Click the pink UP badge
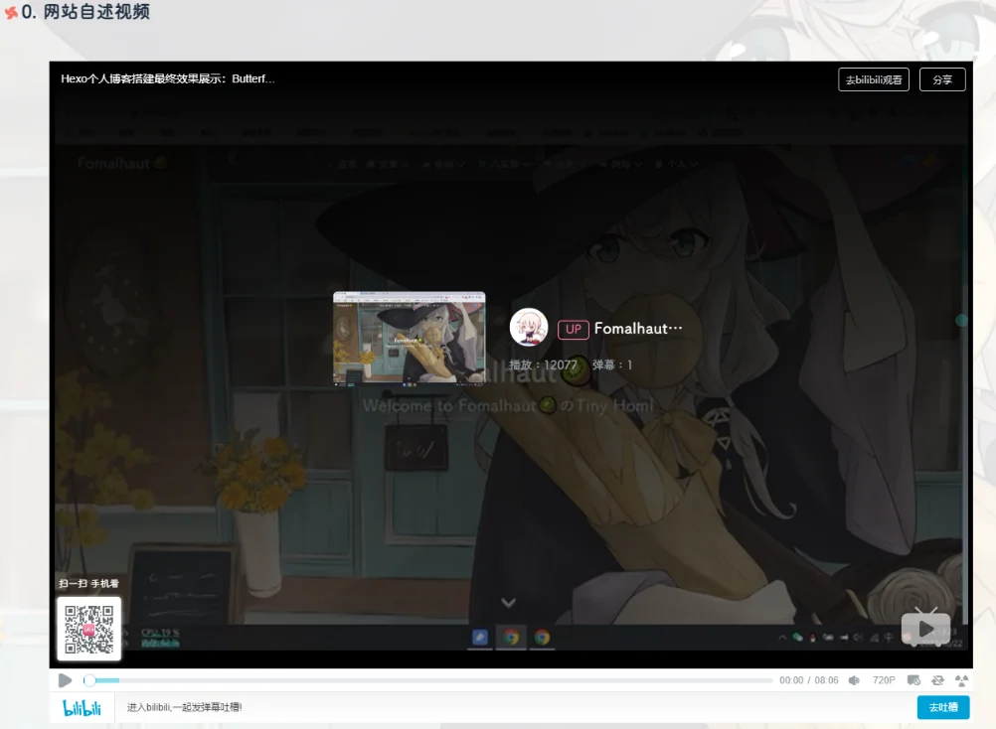 click(574, 330)
